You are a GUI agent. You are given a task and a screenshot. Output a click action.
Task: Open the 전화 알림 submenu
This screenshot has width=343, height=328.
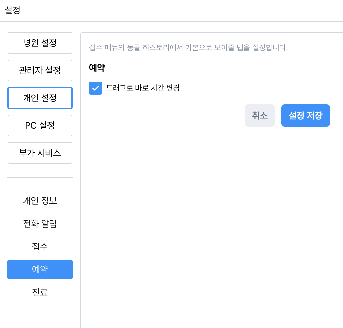pyautogui.click(x=40, y=224)
